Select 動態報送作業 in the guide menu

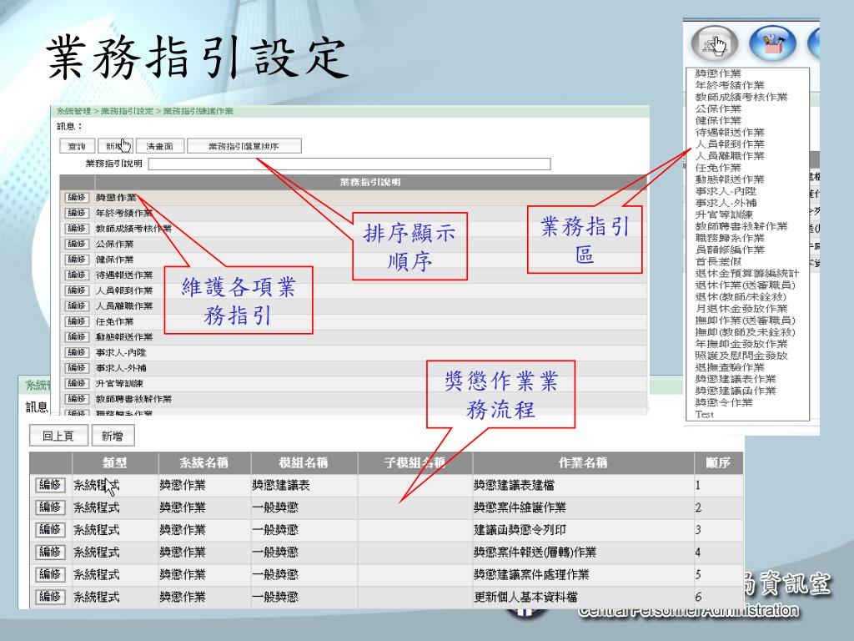click(x=730, y=179)
